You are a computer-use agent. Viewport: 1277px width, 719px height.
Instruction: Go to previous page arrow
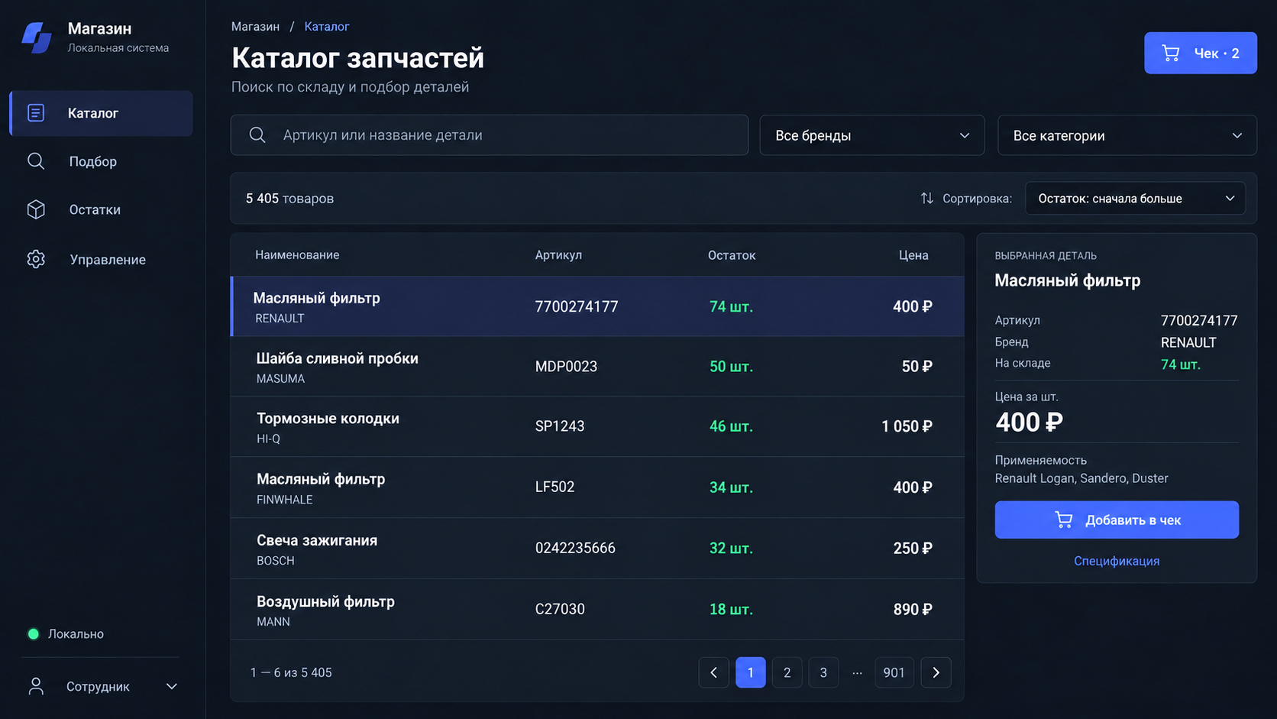click(x=713, y=672)
